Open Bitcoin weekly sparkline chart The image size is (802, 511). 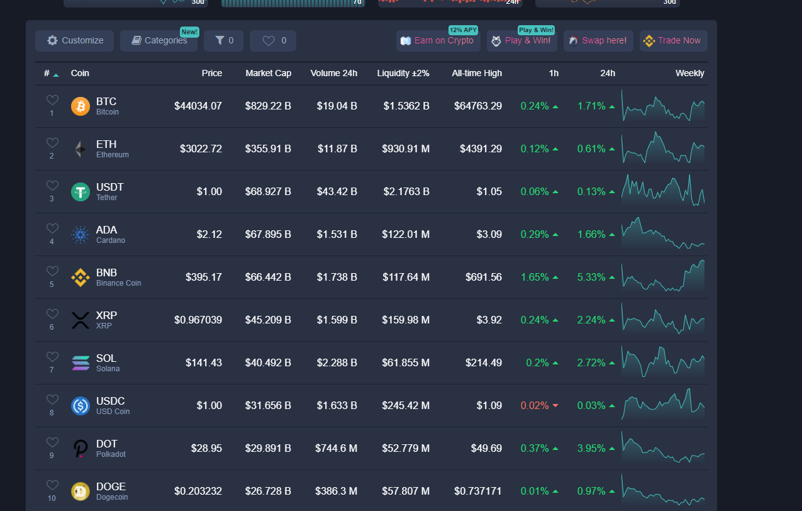click(663, 106)
